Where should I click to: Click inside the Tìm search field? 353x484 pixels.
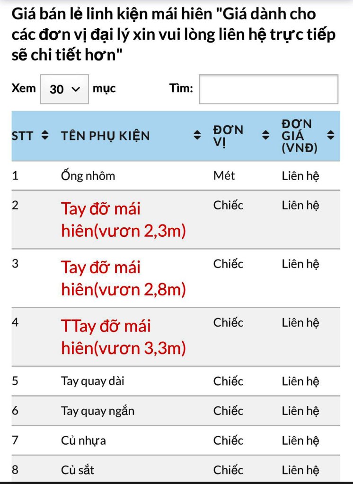tap(269, 89)
